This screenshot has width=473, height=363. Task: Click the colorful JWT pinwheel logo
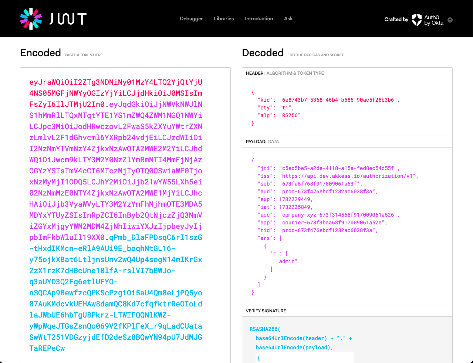coord(31,19)
